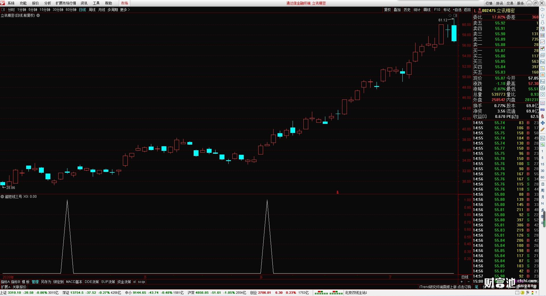
Task: Switch to 日 period in right sidebar
Action: 543,184
